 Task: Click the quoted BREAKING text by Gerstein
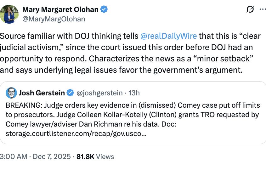coord(132,105)
